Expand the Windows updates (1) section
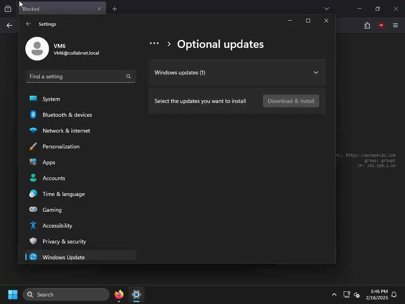Image resolution: width=405 pixels, height=304 pixels. (237, 72)
